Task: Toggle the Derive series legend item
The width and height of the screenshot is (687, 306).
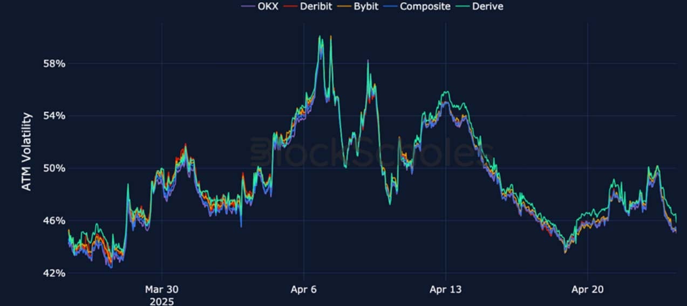Action: click(x=479, y=6)
